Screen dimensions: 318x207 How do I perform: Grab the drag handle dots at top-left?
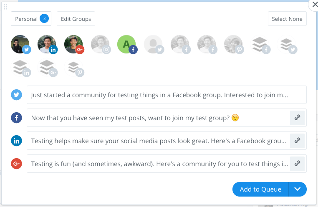pos(5,7)
